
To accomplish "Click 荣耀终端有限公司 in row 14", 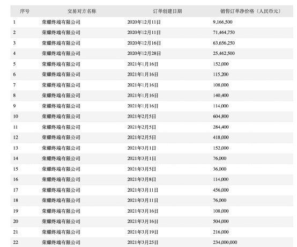I will [61, 158].
